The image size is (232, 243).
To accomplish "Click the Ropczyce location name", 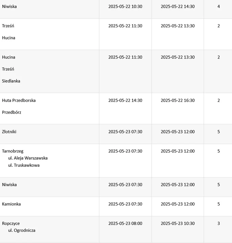I will [x=11, y=223].
